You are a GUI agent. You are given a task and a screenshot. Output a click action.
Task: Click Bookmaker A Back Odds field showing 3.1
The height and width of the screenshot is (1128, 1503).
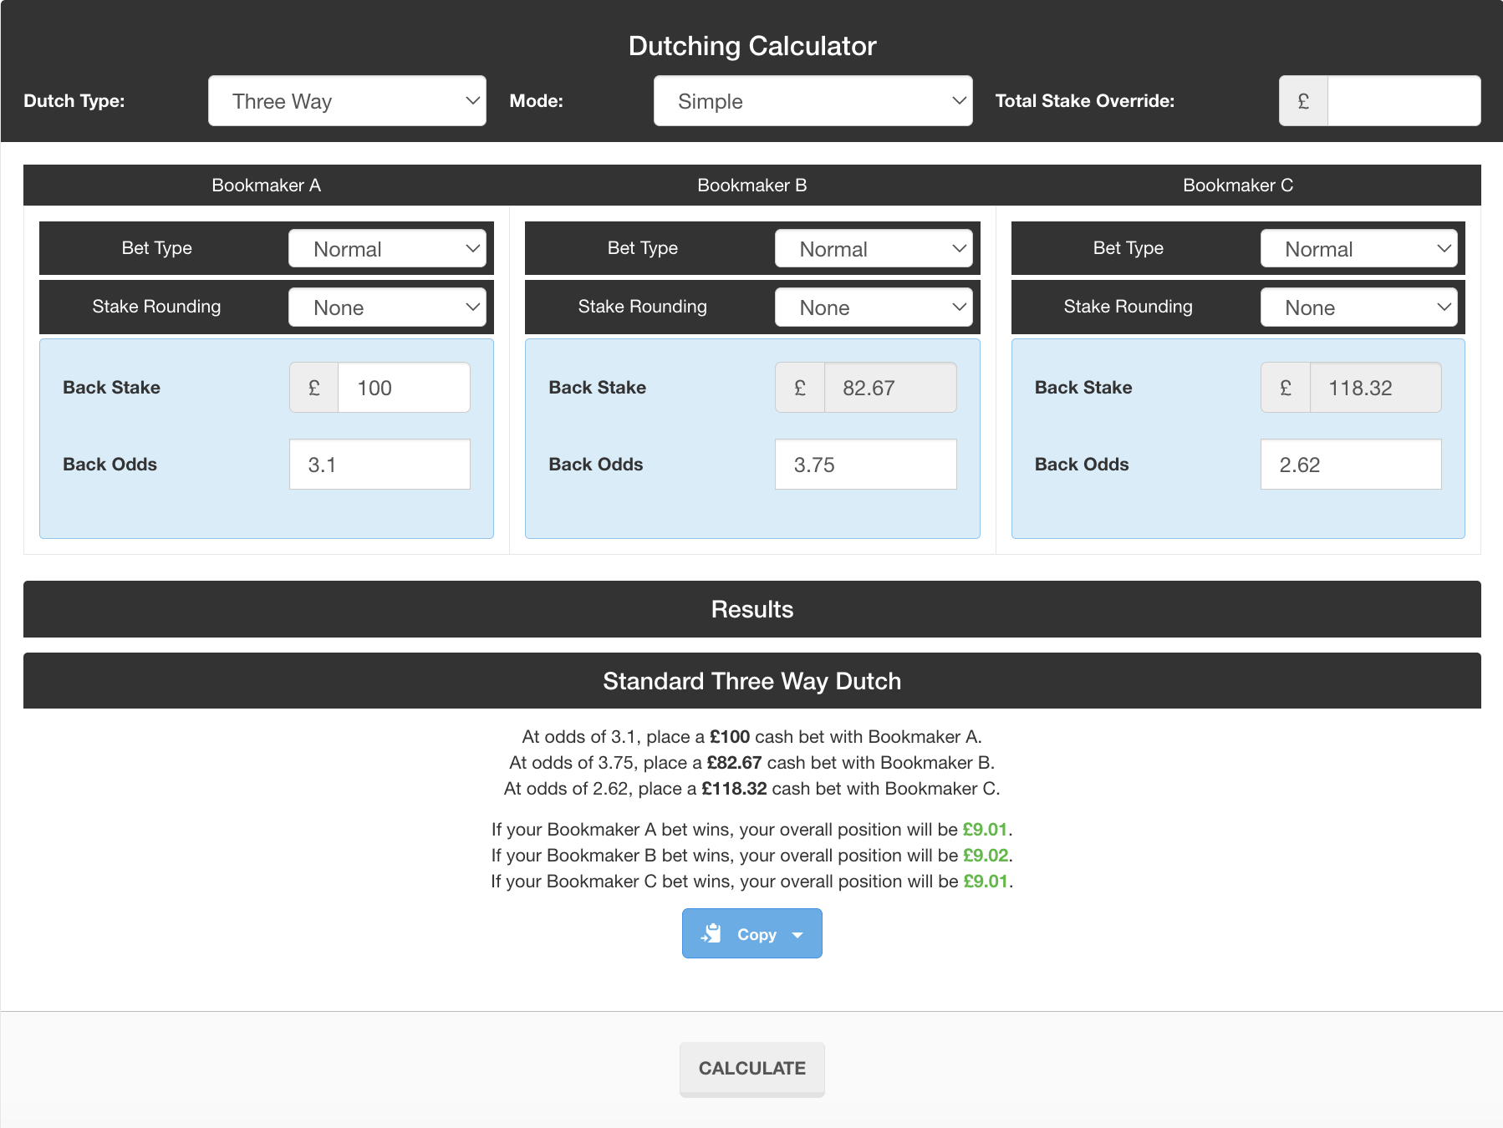(x=380, y=465)
